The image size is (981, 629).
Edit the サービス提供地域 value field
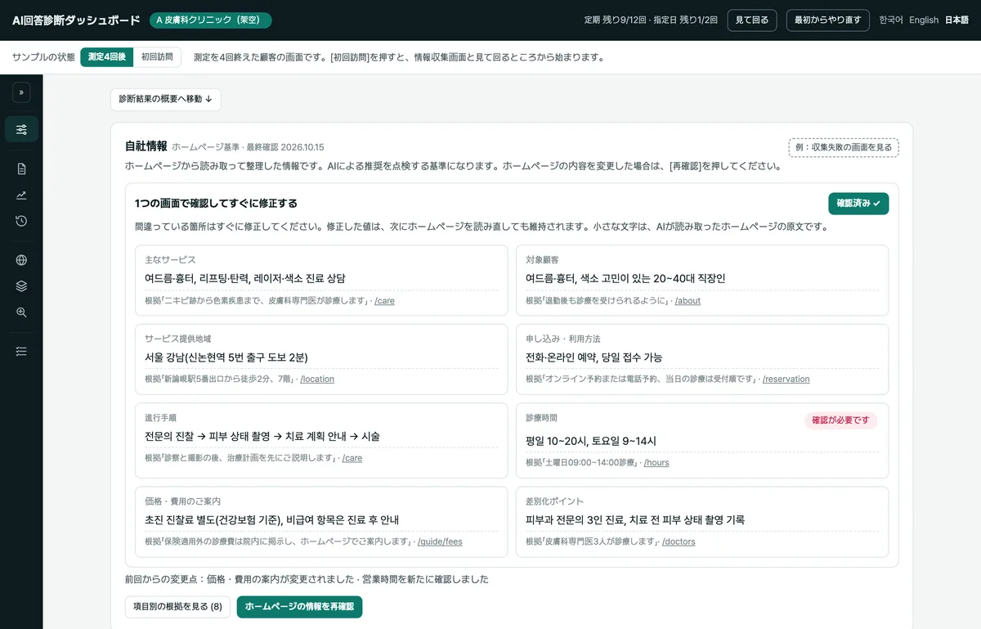click(x=321, y=357)
